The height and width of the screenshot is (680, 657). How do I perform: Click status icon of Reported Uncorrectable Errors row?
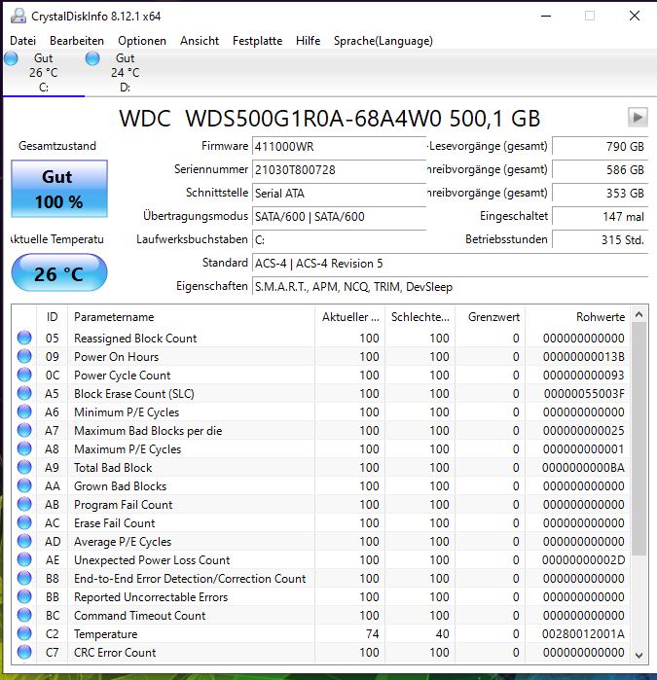click(x=24, y=596)
